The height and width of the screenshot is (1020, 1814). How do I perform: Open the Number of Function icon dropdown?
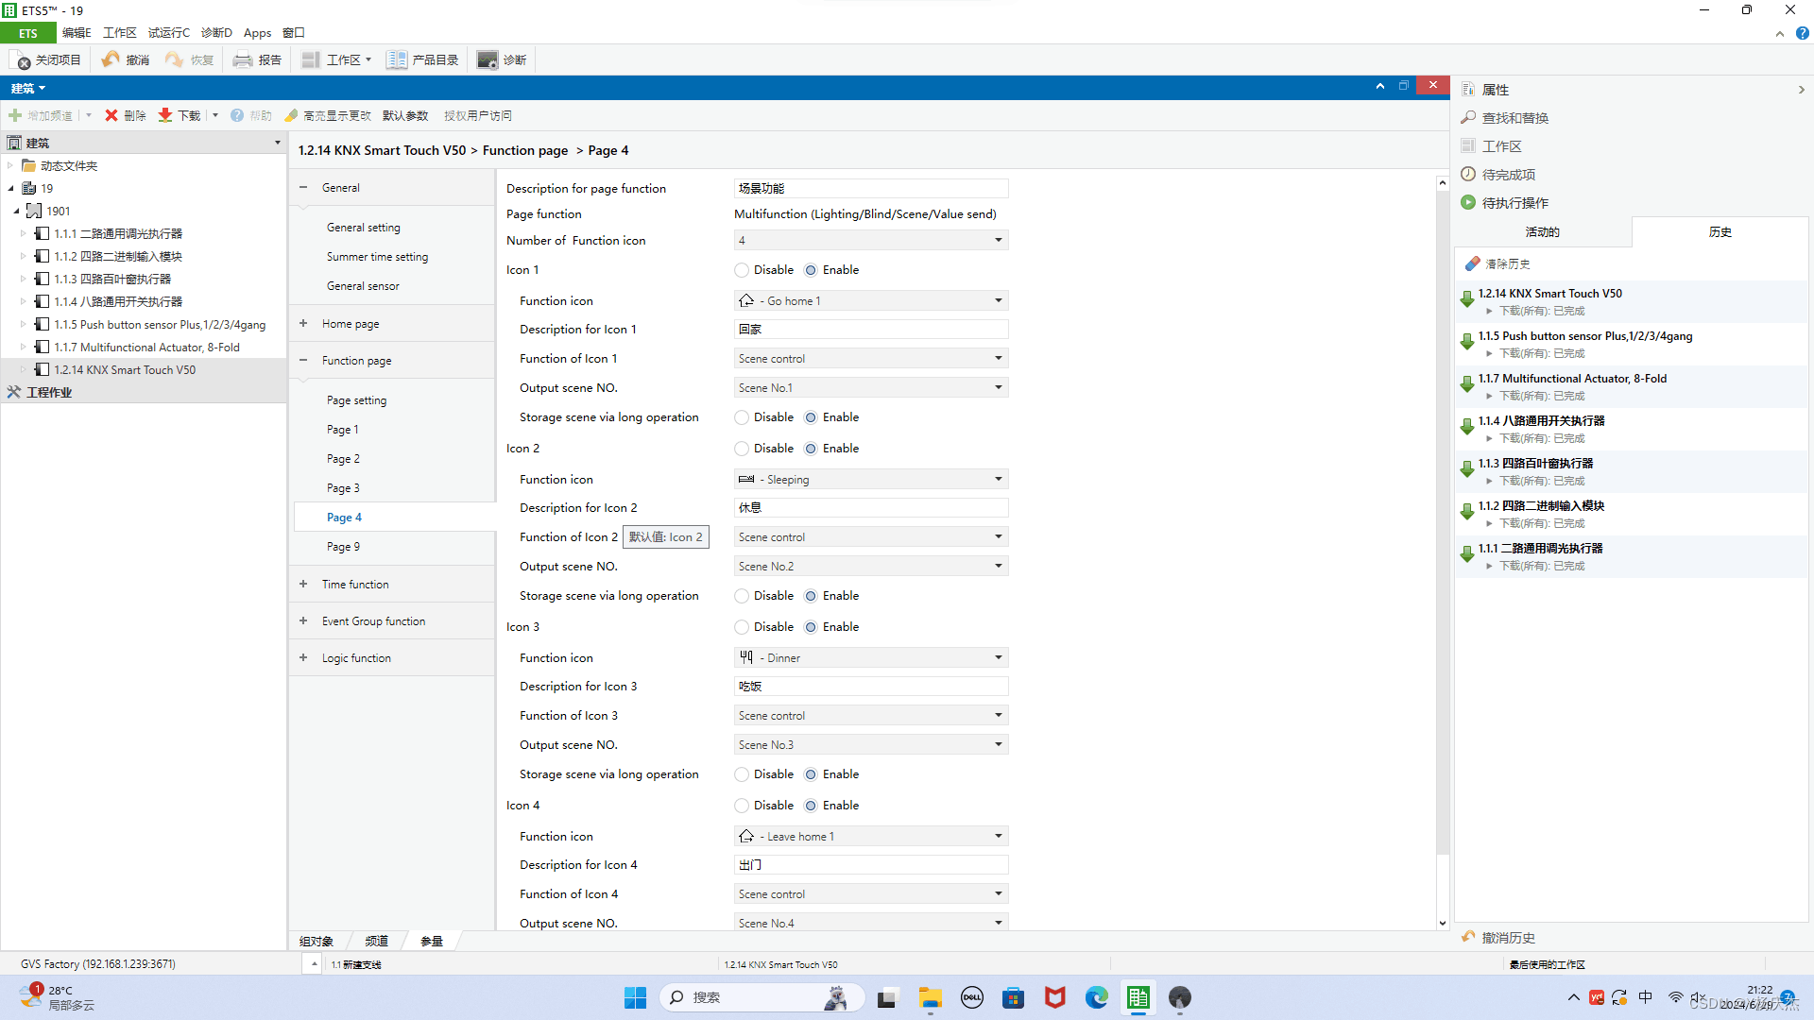tap(998, 241)
